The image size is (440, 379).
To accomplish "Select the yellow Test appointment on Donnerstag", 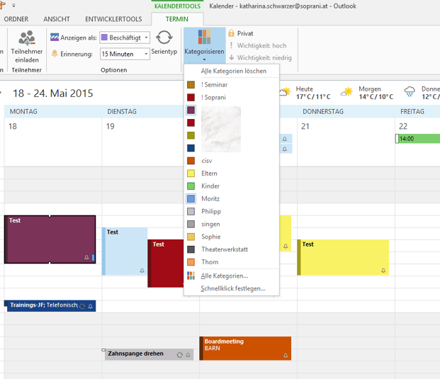I will coord(343,257).
